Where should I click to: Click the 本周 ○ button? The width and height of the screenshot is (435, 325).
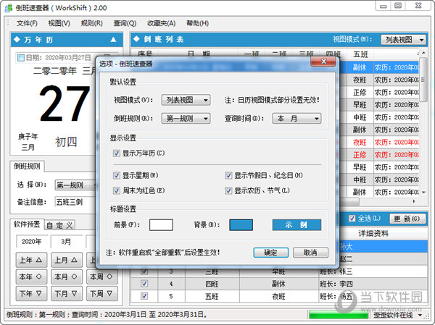pyautogui.click(x=101, y=277)
